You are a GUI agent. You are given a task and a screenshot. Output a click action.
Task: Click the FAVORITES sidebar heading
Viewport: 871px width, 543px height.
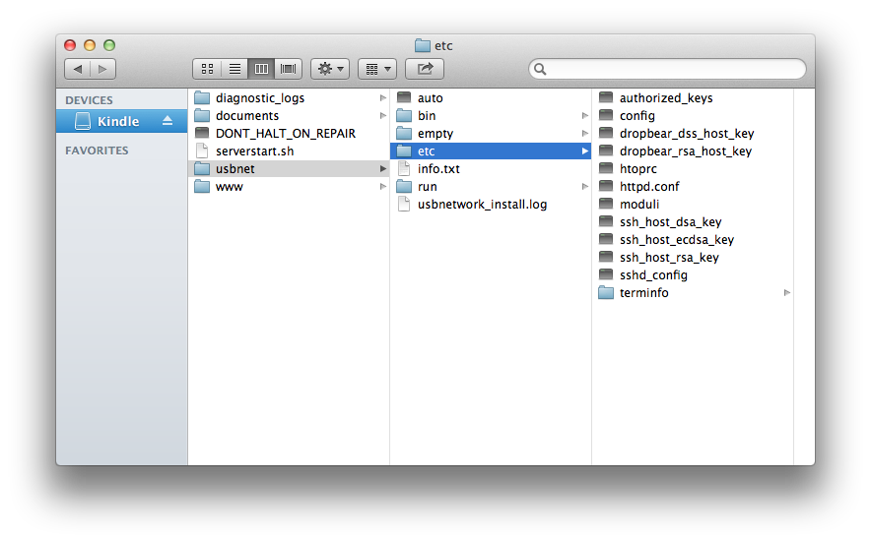97,151
